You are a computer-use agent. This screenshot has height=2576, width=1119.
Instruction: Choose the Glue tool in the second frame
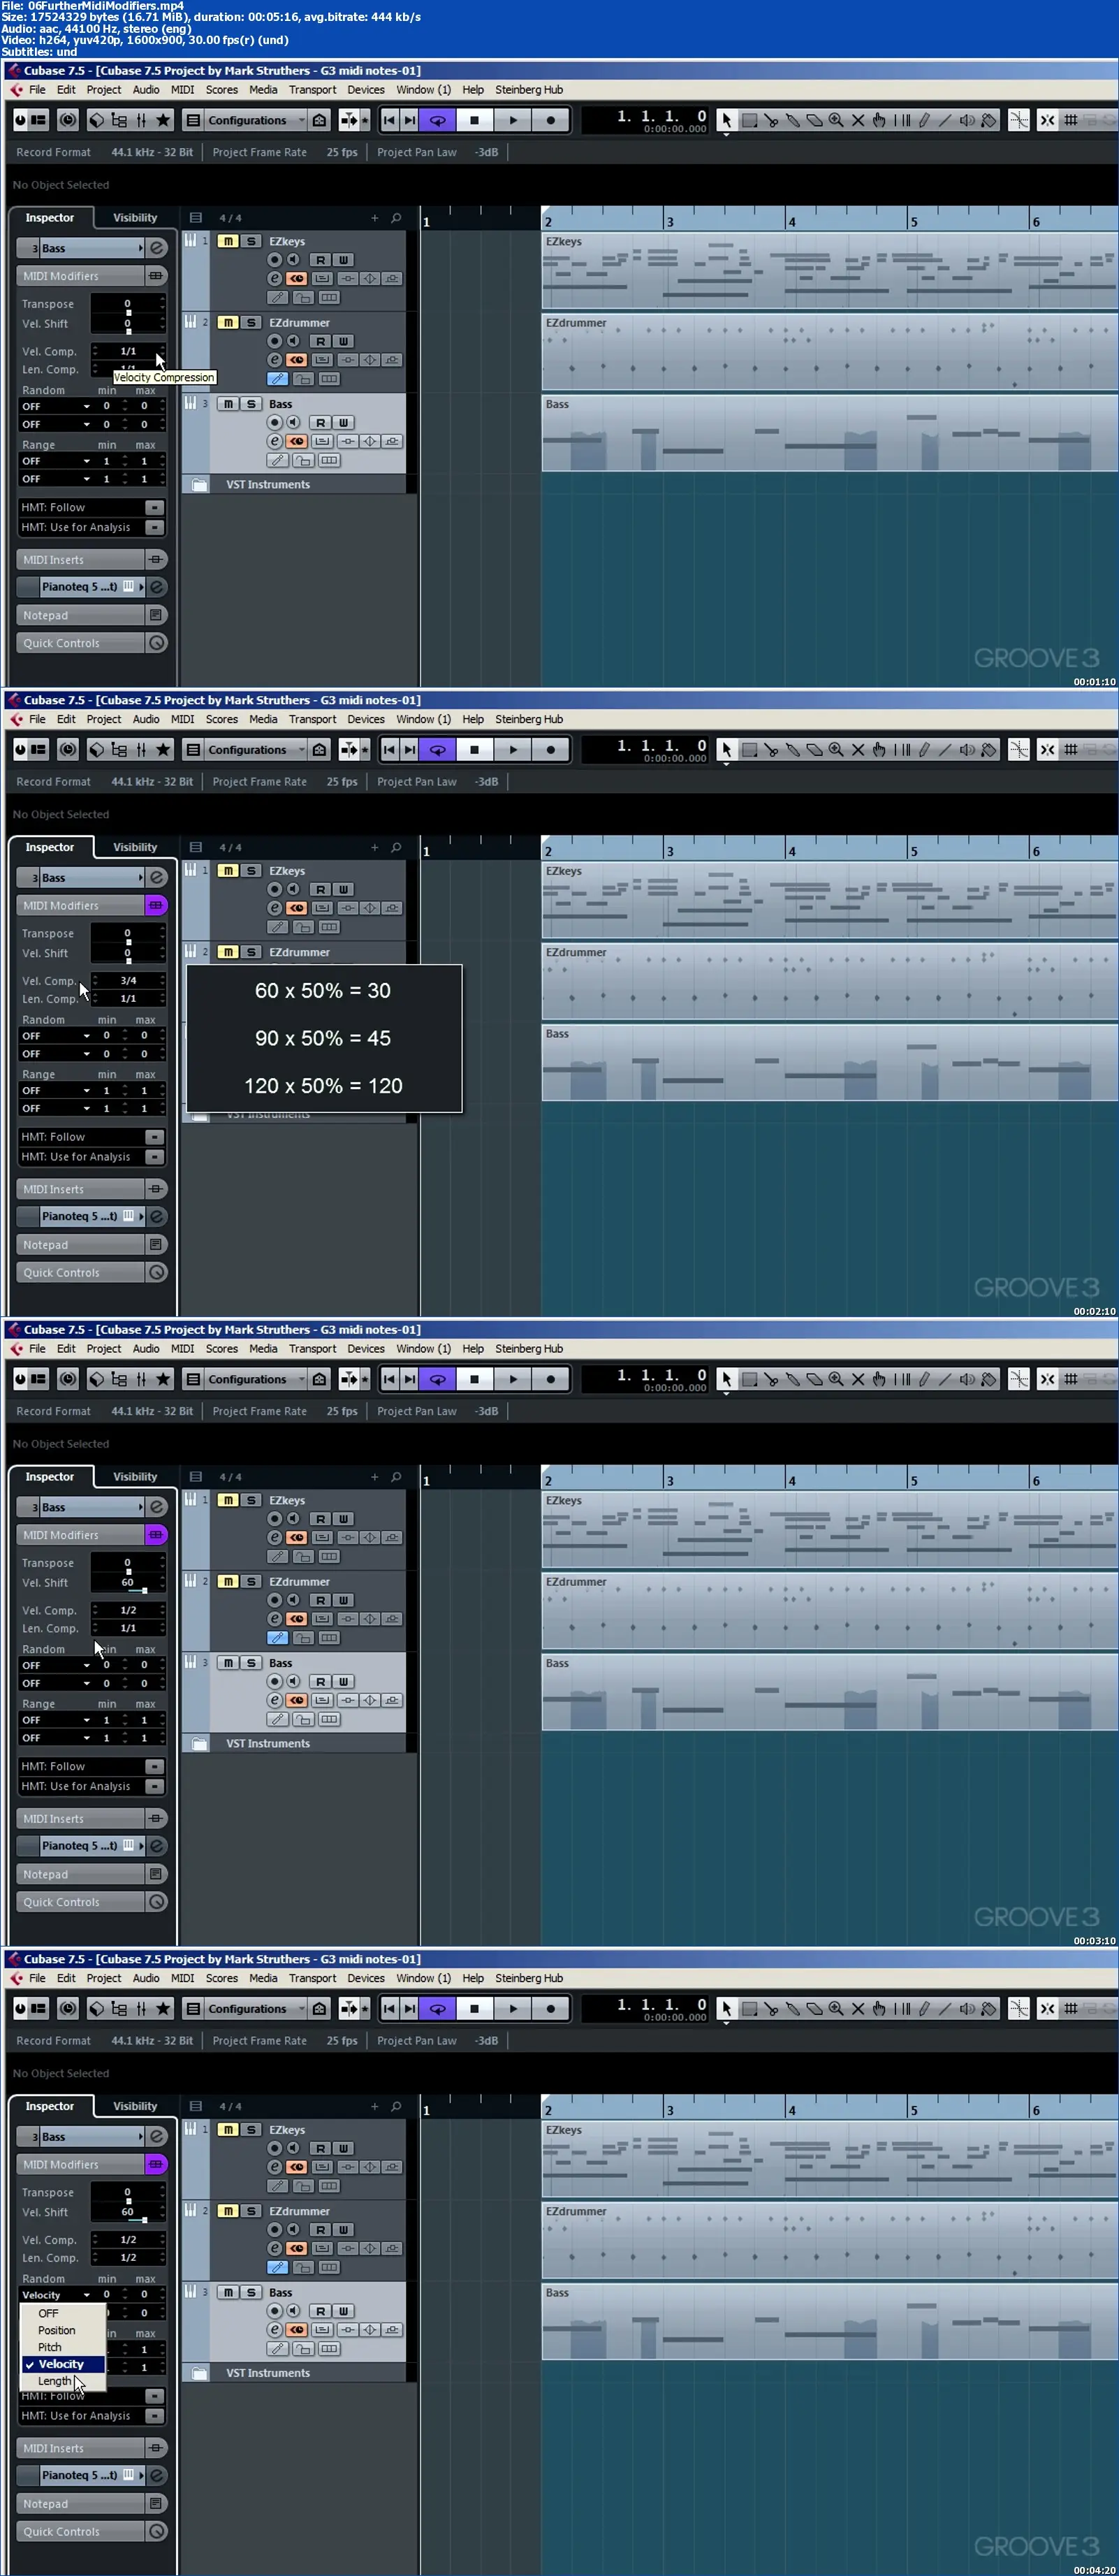(793, 750)
